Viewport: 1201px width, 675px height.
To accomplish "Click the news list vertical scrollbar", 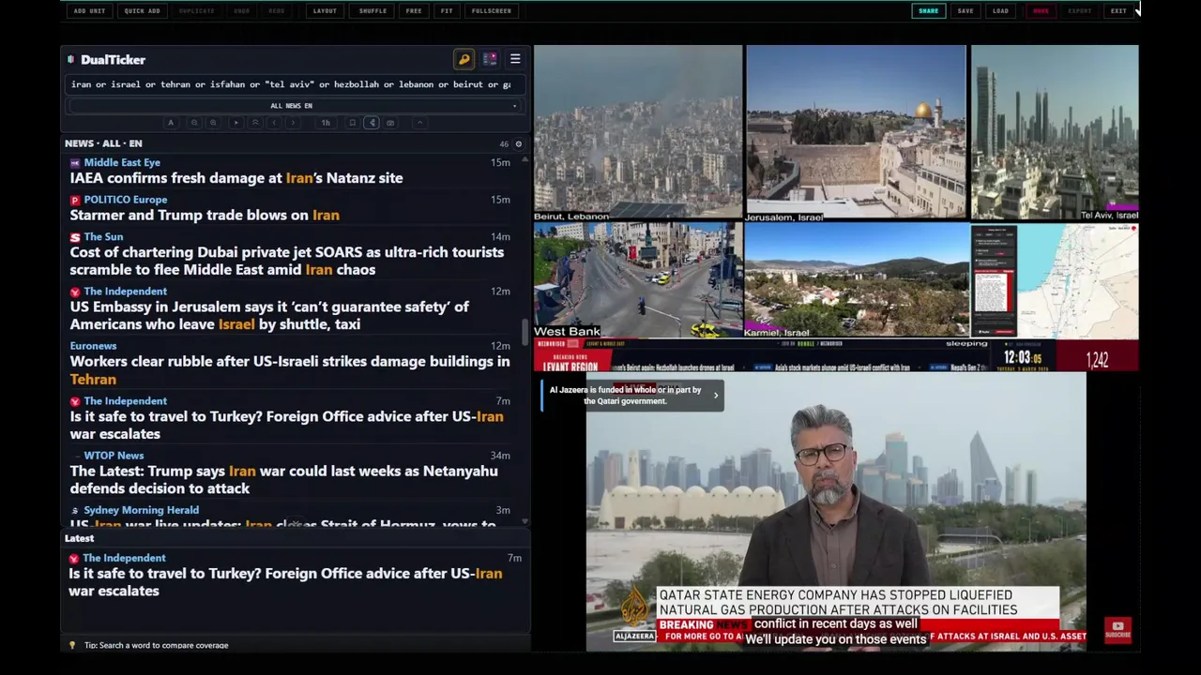I will coord(525,333).
